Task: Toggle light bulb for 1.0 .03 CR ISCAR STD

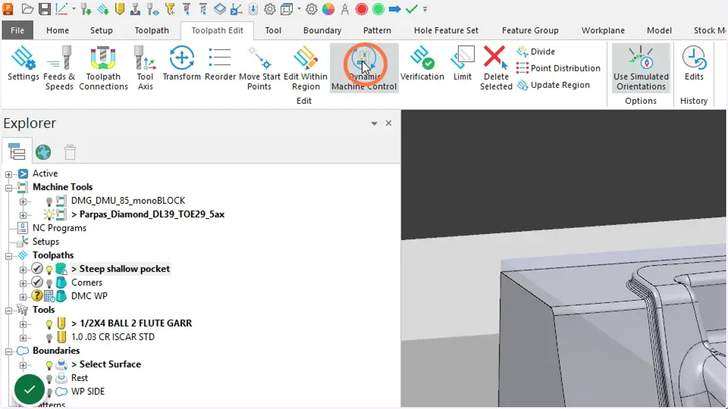Action: (x=49, y=338)
